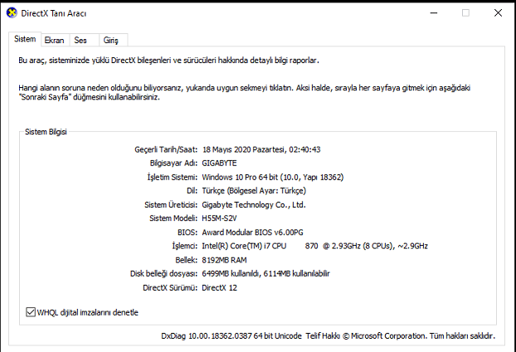Click the Sistem Bilgisi group title
516x352 pixels.
(46, 132)
